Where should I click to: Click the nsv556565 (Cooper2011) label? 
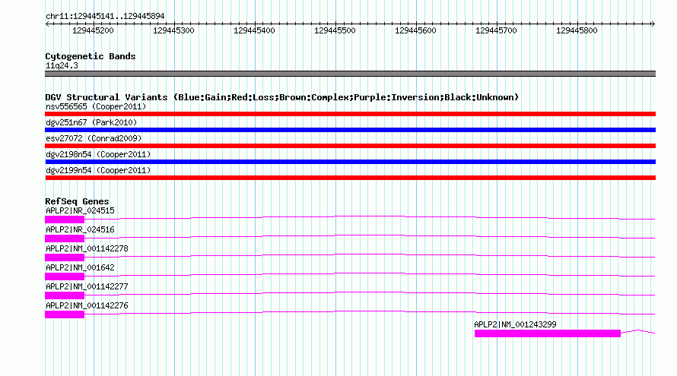96,106
